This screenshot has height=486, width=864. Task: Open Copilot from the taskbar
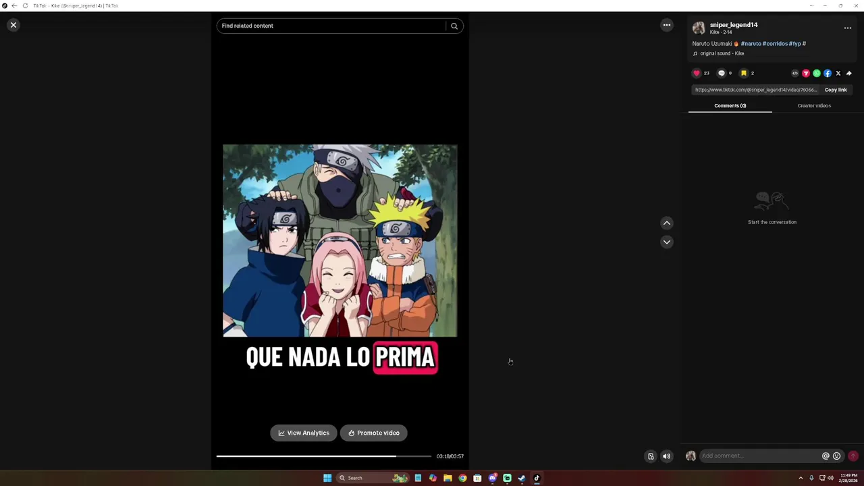pyautogui.click(x=433, y=478)
